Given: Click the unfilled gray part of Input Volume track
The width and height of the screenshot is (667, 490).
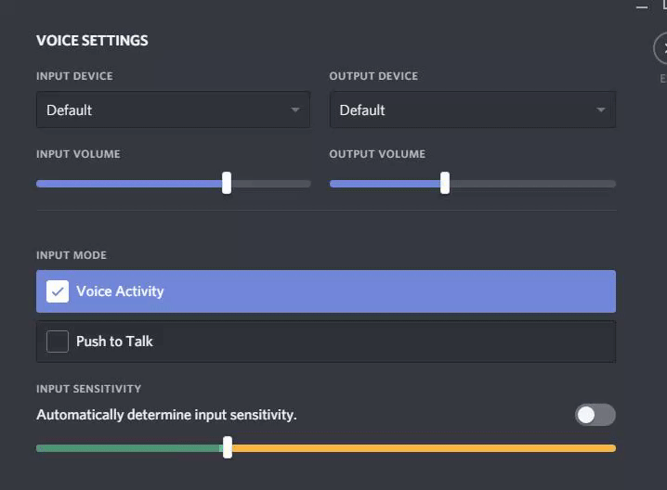Looking at the screenshot, I should (x=271, y=184).
